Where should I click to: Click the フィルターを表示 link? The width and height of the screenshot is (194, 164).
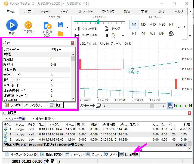(15, 119)
